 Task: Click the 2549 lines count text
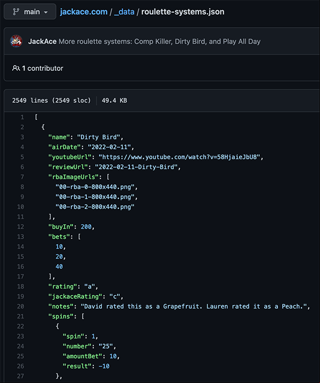(51, 100)
